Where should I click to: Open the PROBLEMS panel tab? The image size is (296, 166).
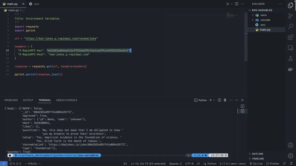11,100
